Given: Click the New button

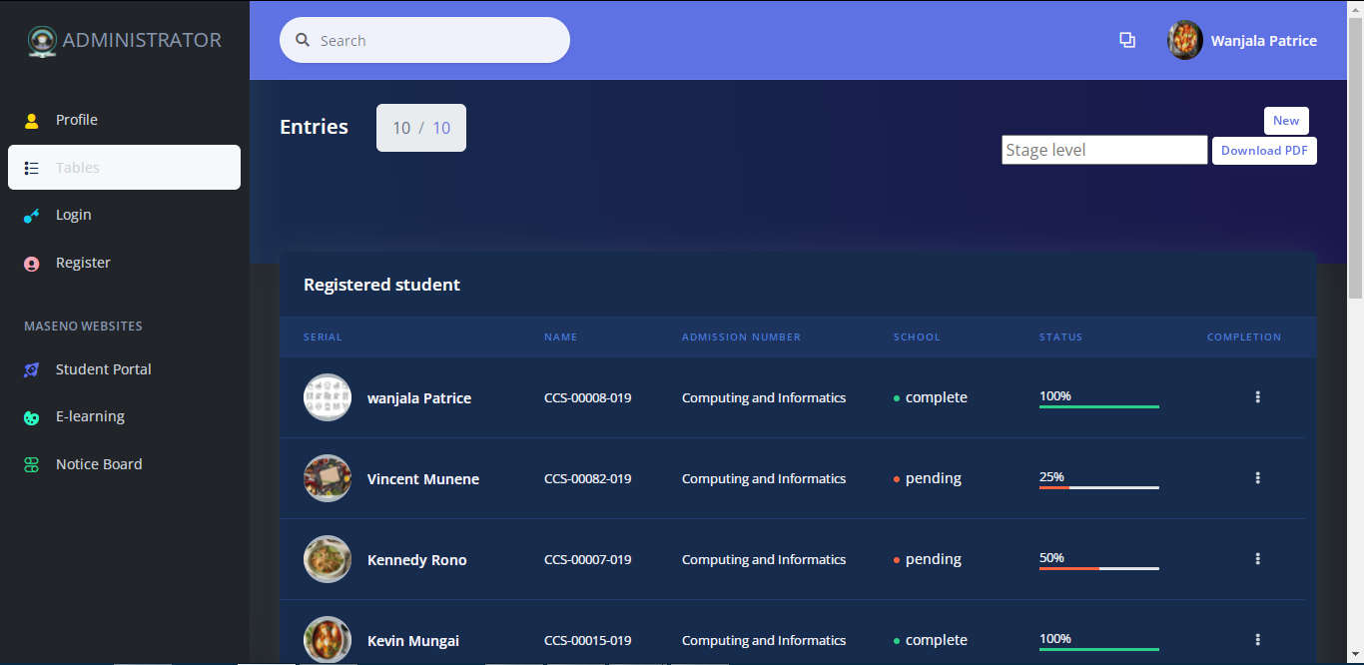Looking at the screenshot, I should (x=1286, y=121).
